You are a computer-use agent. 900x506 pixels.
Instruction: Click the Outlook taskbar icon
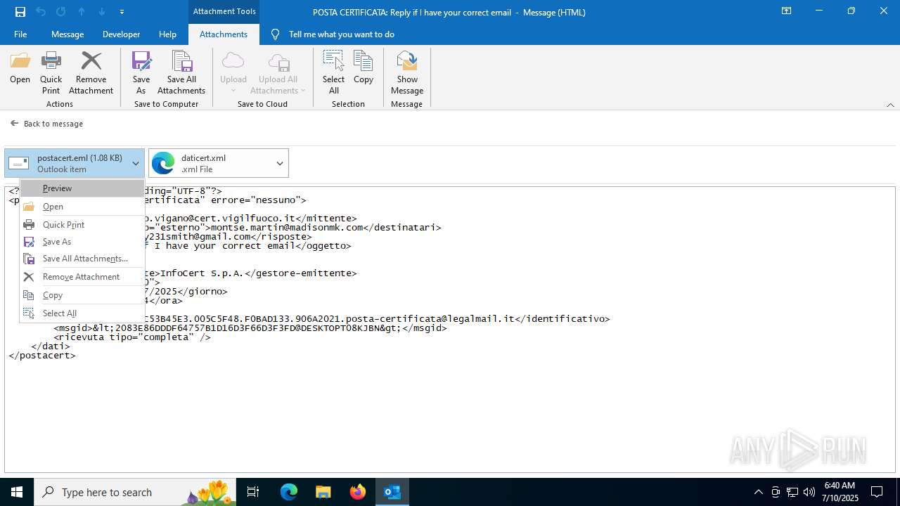[392, 492]
